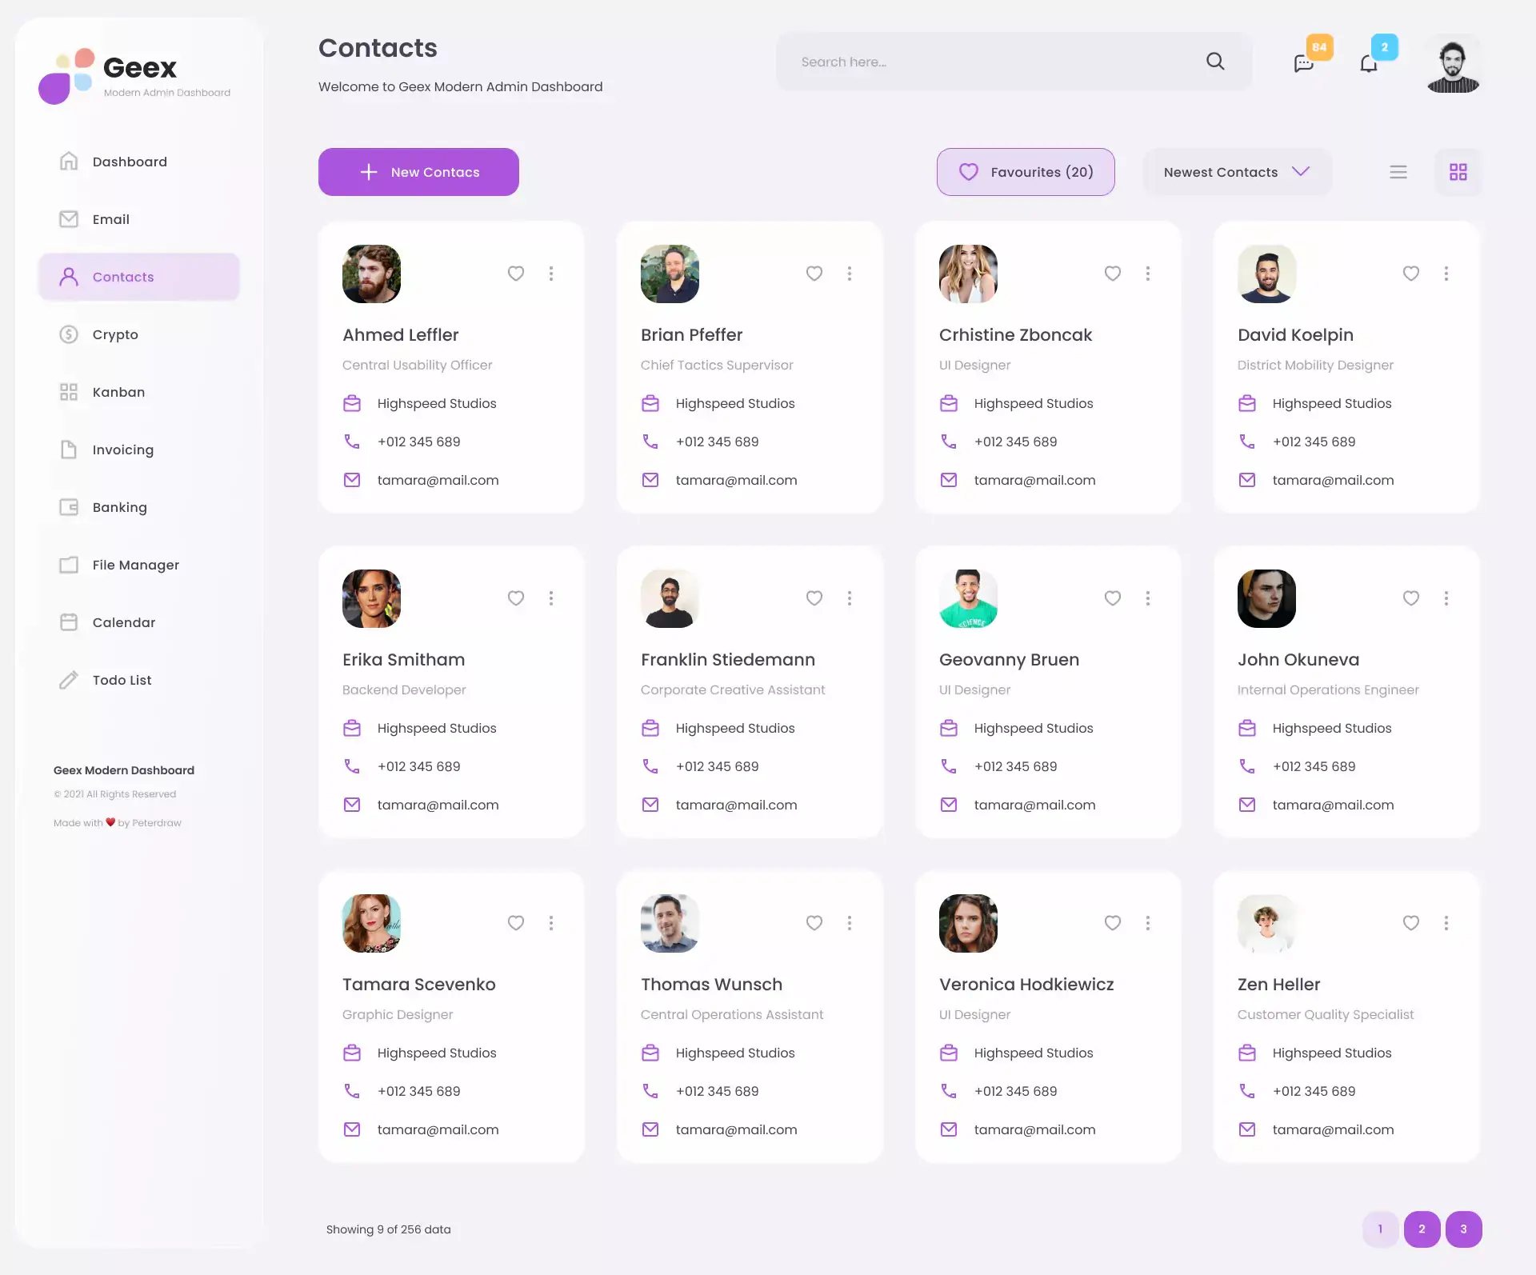The height and width of the screenshot is (1275, 1536).
Task: Click briefcase icon on Geovanny Bruen card
Action: (x=949, y=728)
